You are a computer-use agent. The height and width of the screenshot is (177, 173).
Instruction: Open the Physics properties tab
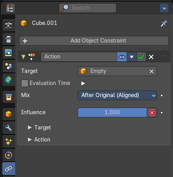[9, 155]
